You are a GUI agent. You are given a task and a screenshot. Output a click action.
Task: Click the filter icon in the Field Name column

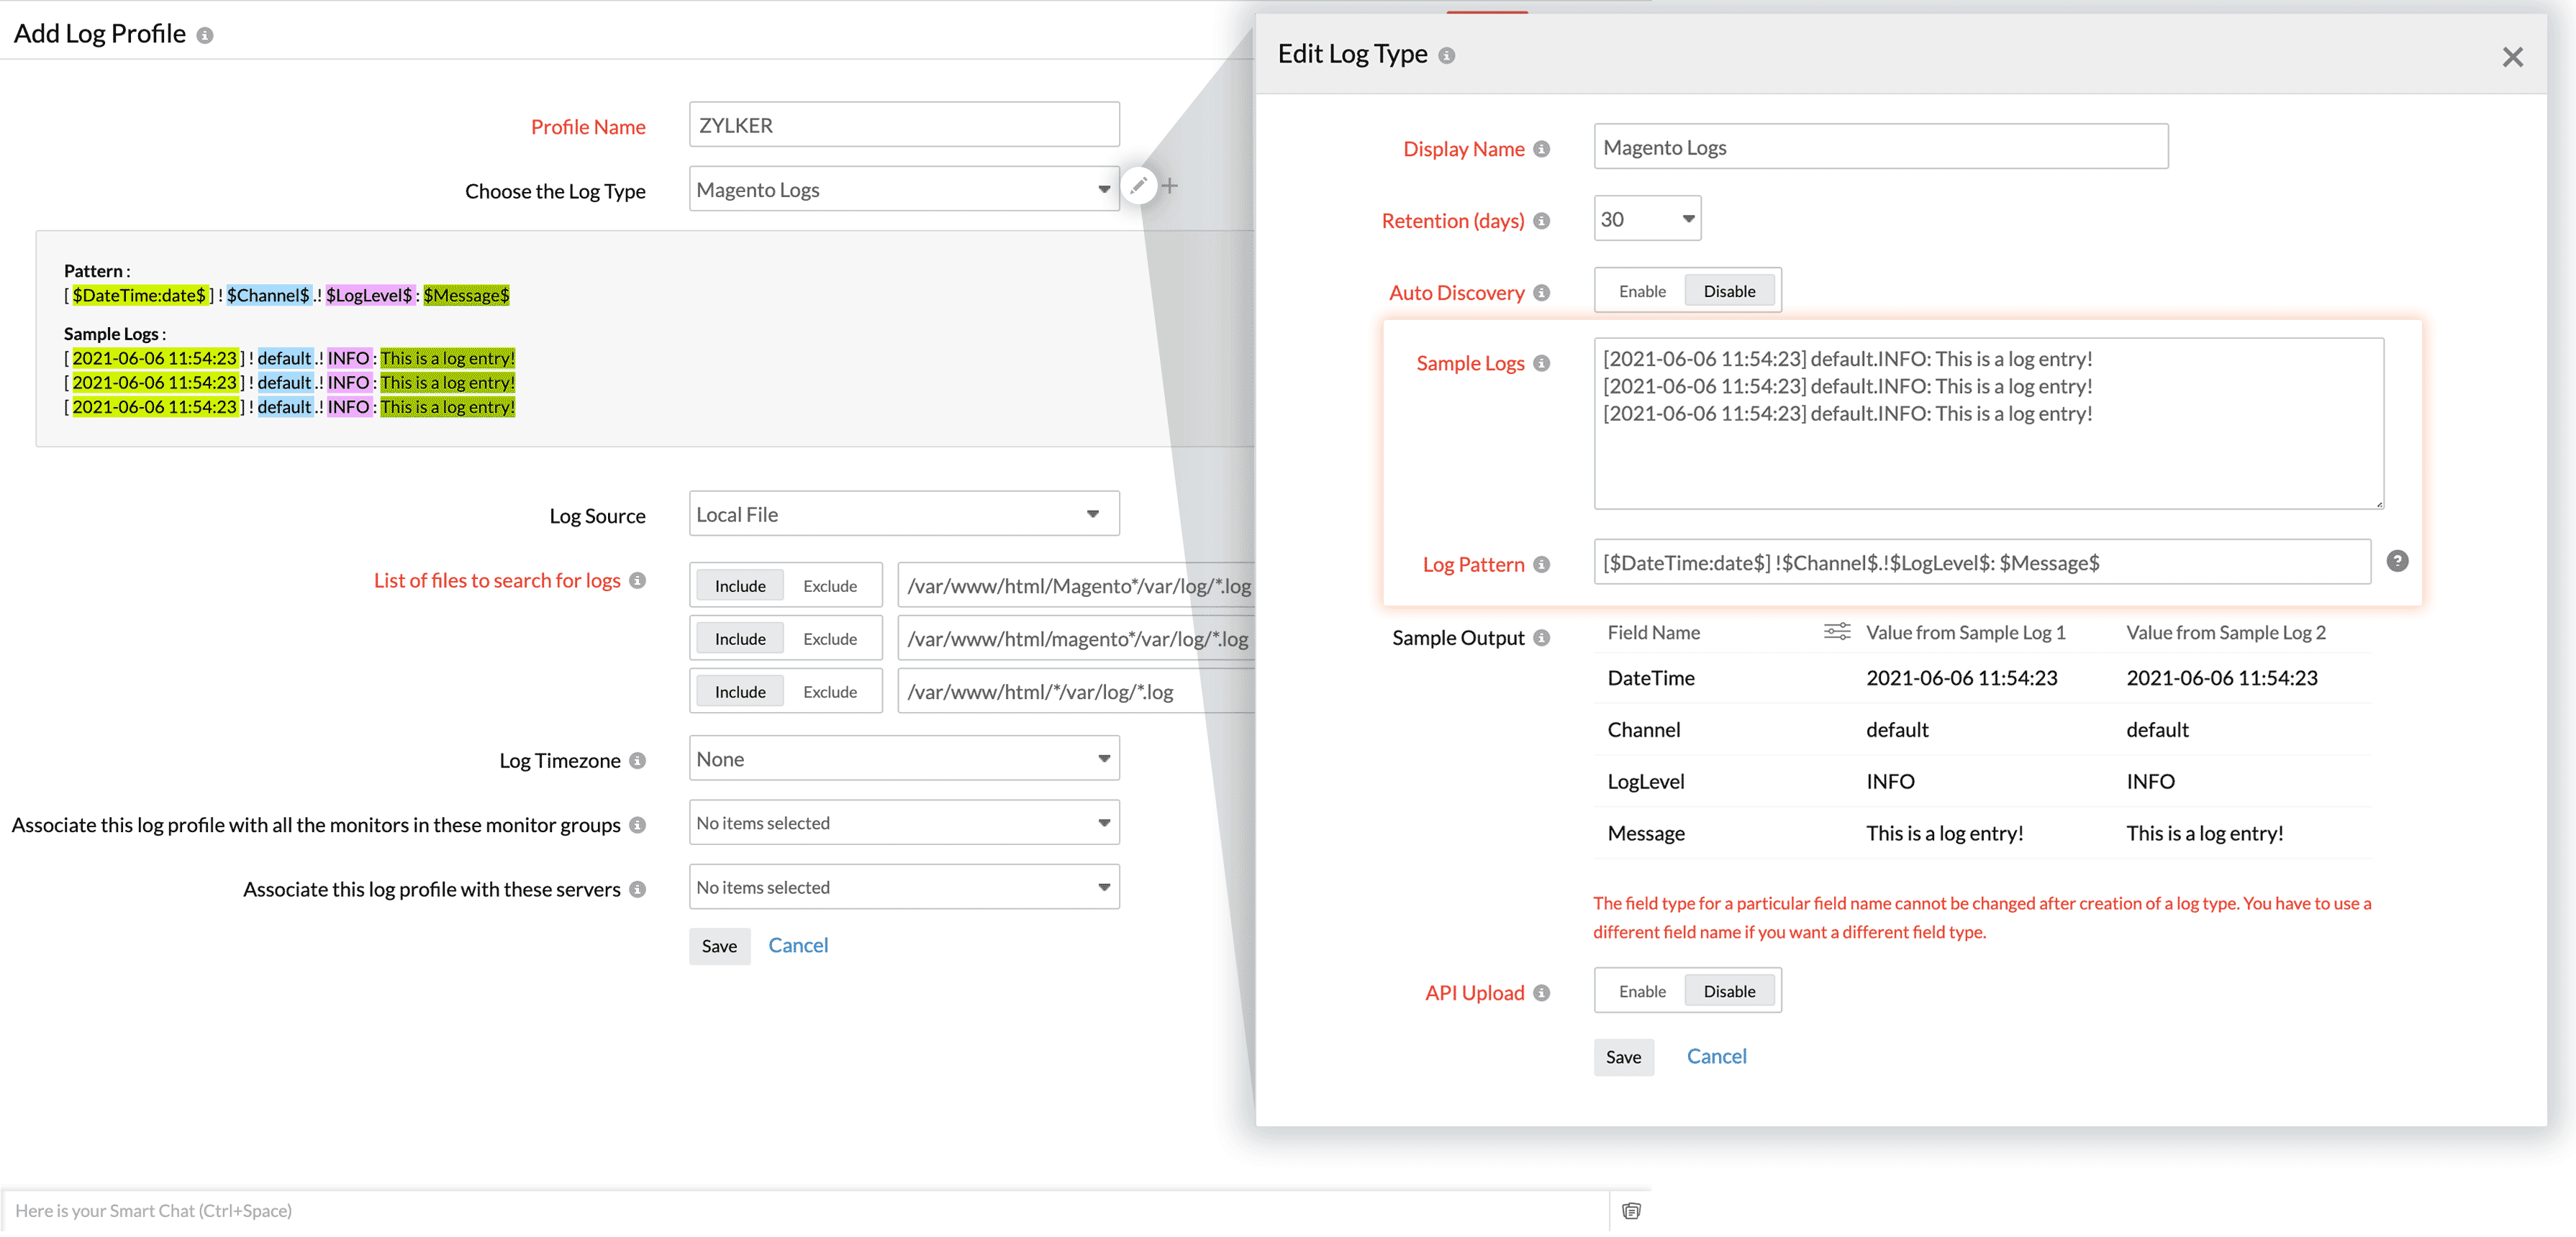(1837, 631)
